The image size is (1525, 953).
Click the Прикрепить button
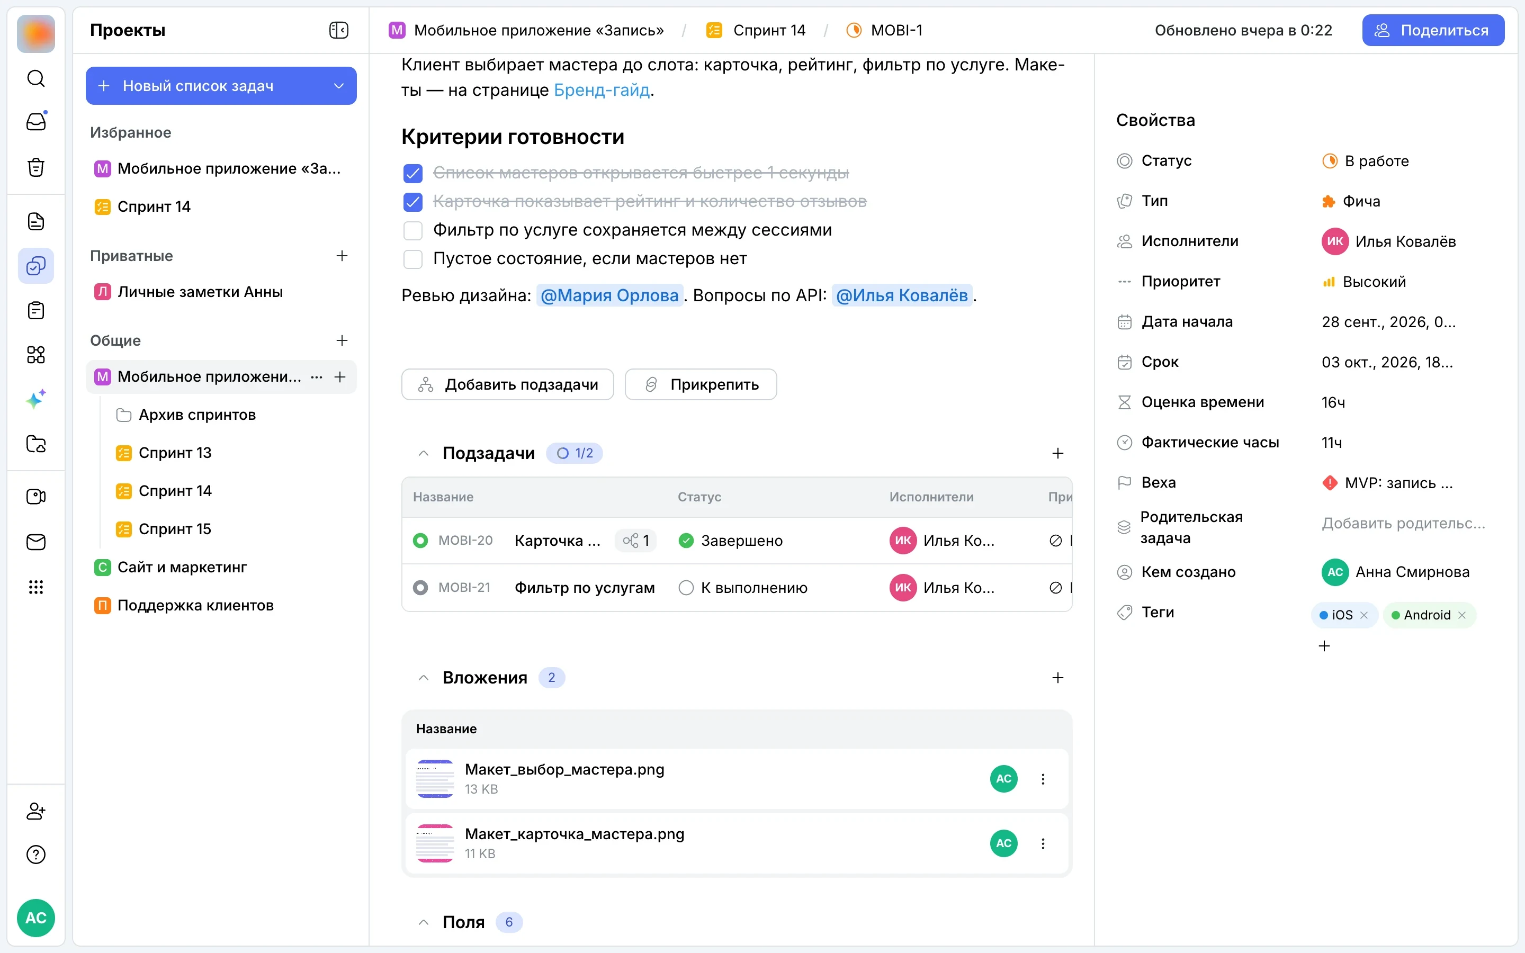(701, 384)
